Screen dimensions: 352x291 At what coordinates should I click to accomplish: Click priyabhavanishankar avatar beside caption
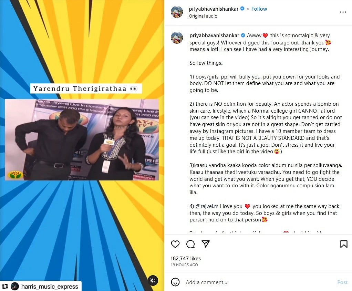[177, 38]
